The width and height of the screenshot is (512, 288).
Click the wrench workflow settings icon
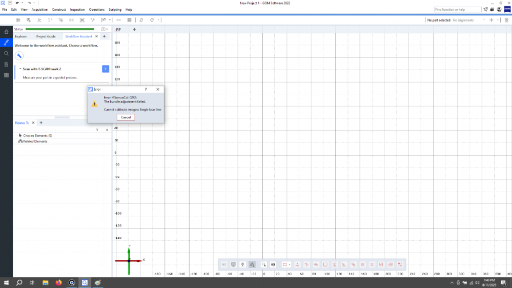pyautogui.click(x=19, y=56)
